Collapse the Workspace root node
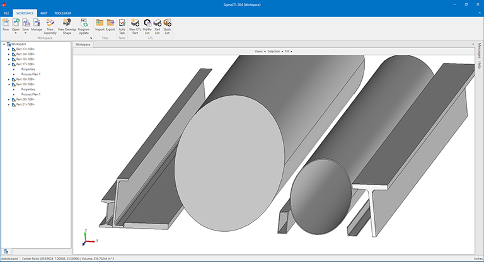The height and width of the screenshot is (262, 484). pos(4,44)
